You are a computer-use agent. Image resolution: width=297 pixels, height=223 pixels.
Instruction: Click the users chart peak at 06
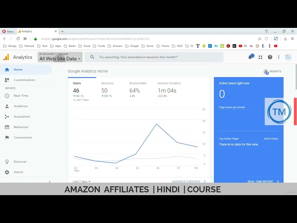(156, 124)
